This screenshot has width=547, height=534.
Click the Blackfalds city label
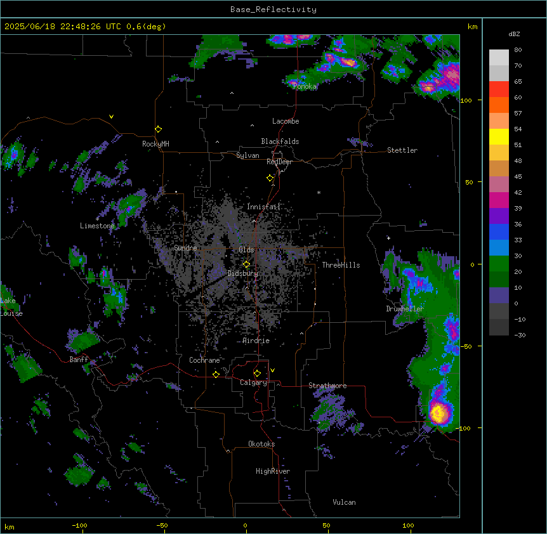(280, 141)
